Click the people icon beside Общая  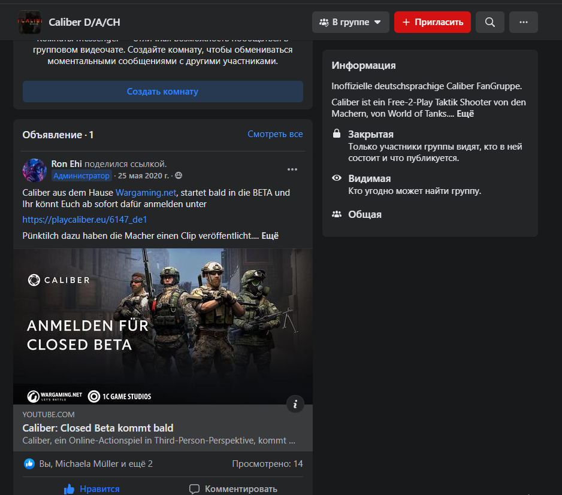[x=337, y=214]
